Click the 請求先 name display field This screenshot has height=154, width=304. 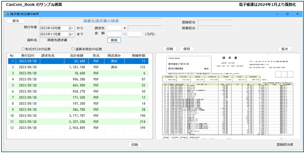tap(145, 28)
